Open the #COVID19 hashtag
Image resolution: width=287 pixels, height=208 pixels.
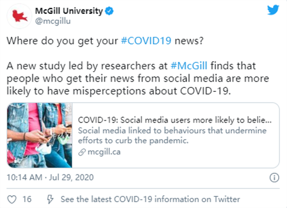146,41
